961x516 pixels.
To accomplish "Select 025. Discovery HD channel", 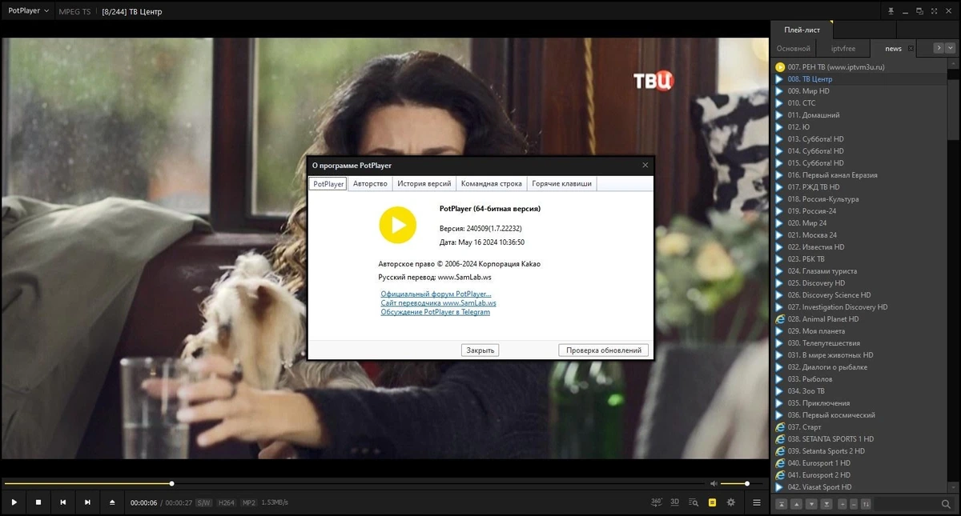I will pyautogui.click(x=858, y=283).
